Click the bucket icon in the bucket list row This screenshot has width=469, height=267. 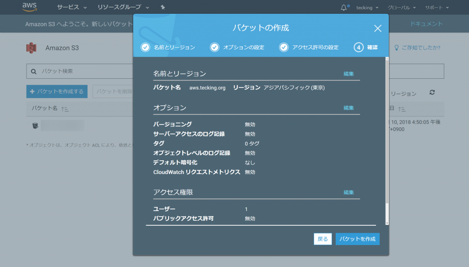click(35, 125)
